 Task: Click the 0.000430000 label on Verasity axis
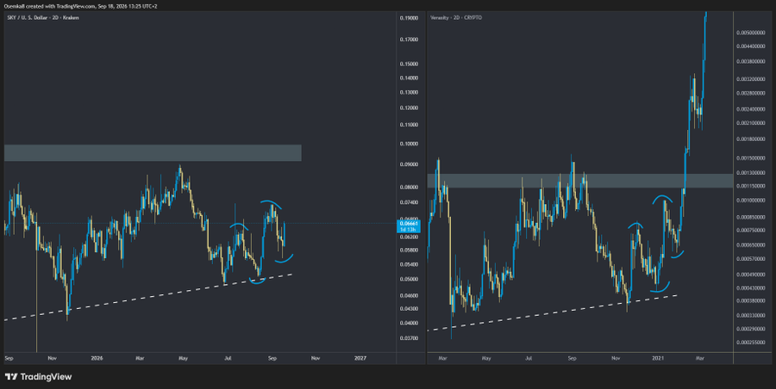click(x=751, y=288)
